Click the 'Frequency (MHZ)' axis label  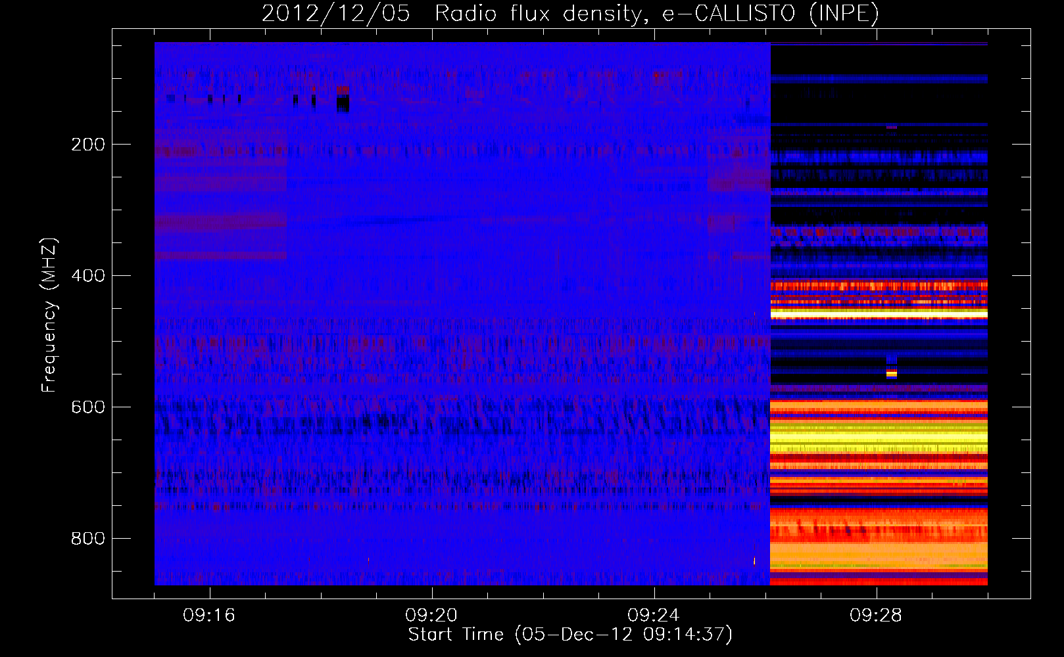click(49, 315)
